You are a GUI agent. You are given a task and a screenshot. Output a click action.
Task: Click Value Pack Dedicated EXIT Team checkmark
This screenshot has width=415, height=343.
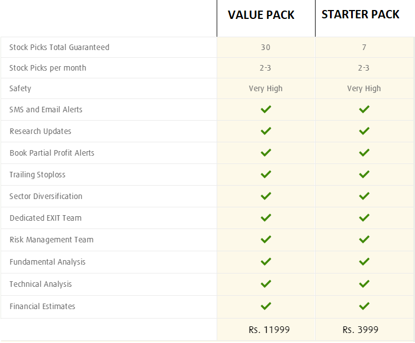[x=266, y=218]
